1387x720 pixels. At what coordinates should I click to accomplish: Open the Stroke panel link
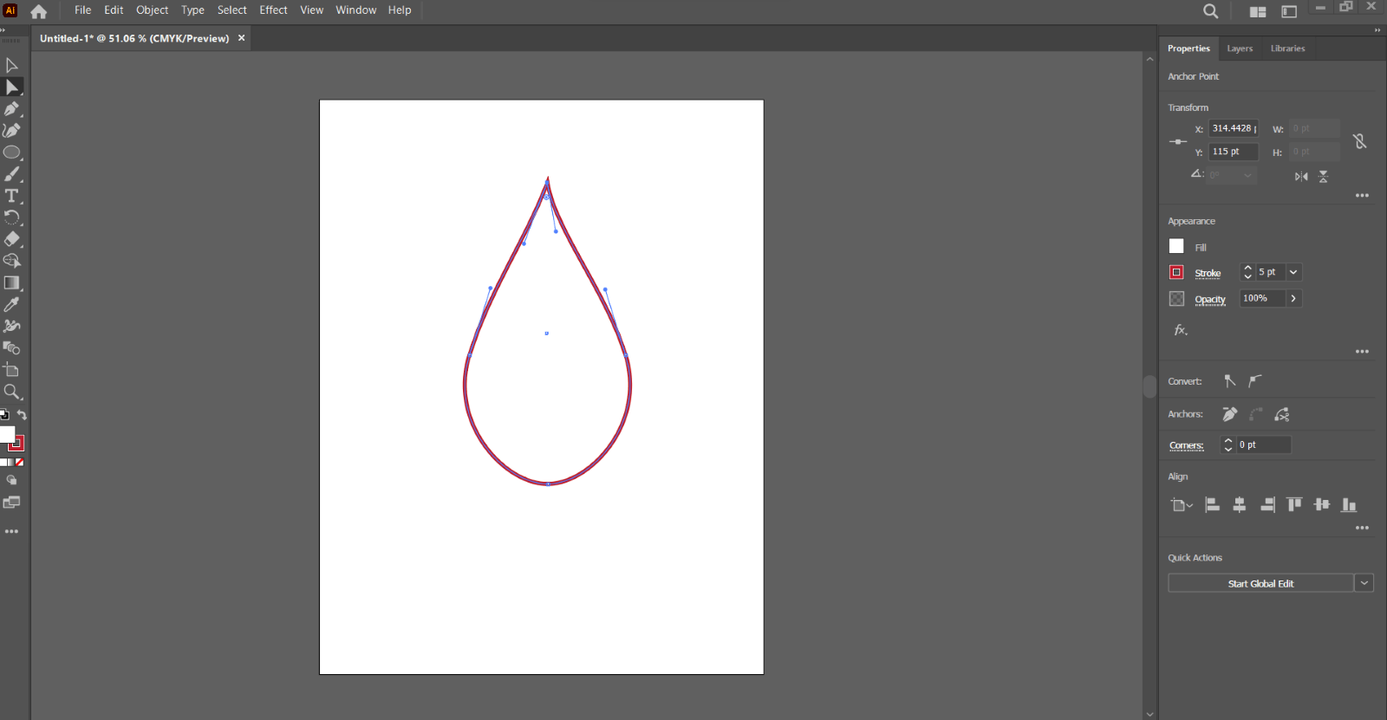pyautogui.click(x=1208, y=273)
